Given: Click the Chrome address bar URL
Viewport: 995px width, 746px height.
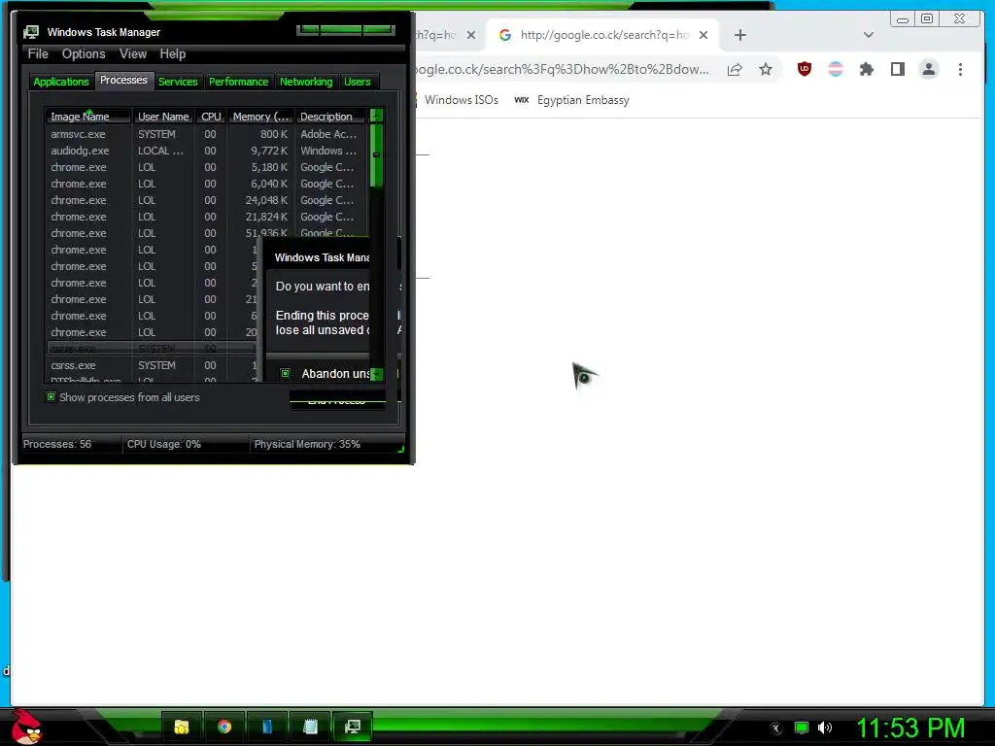Looking at the screenshot, I should [x=563, y=69].
